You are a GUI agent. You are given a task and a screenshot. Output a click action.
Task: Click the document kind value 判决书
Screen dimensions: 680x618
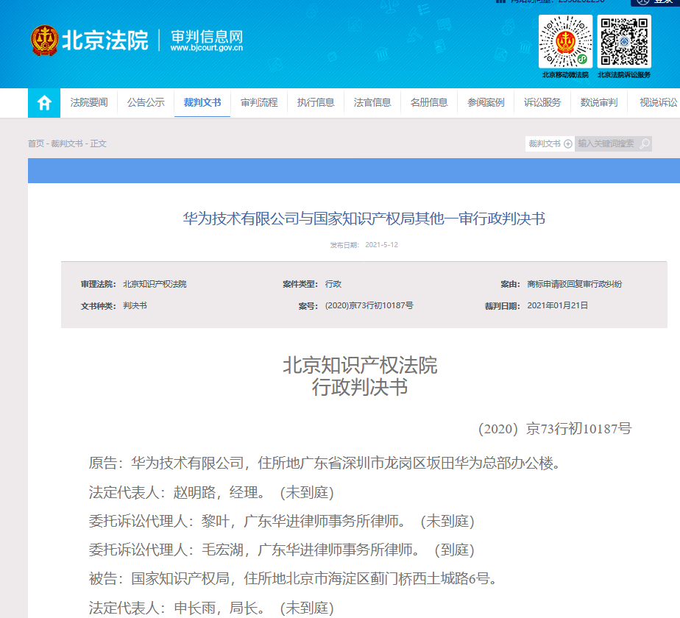point(135,306)
